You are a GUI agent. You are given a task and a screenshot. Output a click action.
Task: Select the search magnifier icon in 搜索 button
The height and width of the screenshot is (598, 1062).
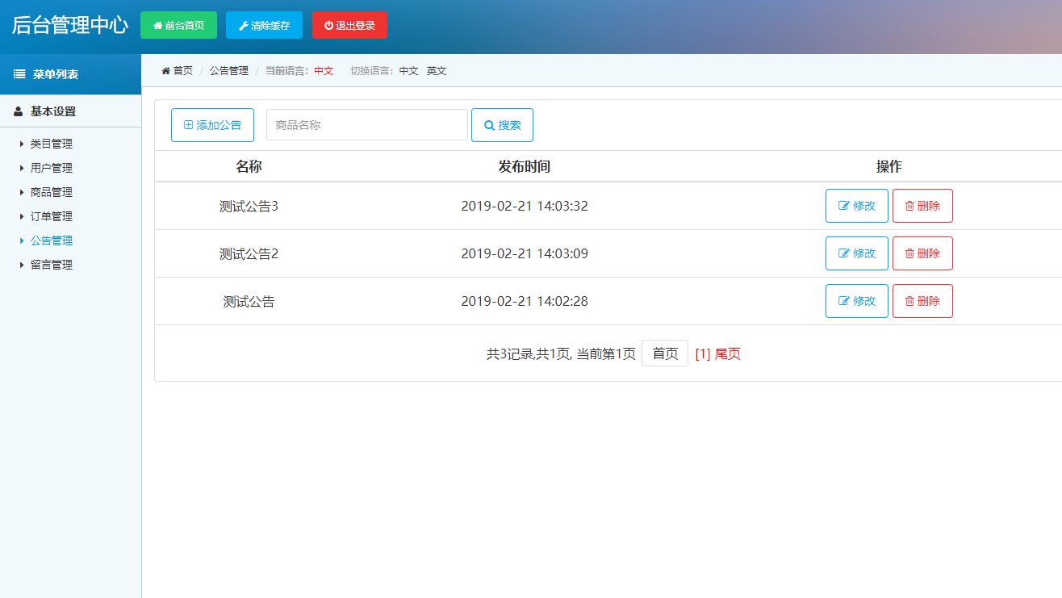click(489, 124)
